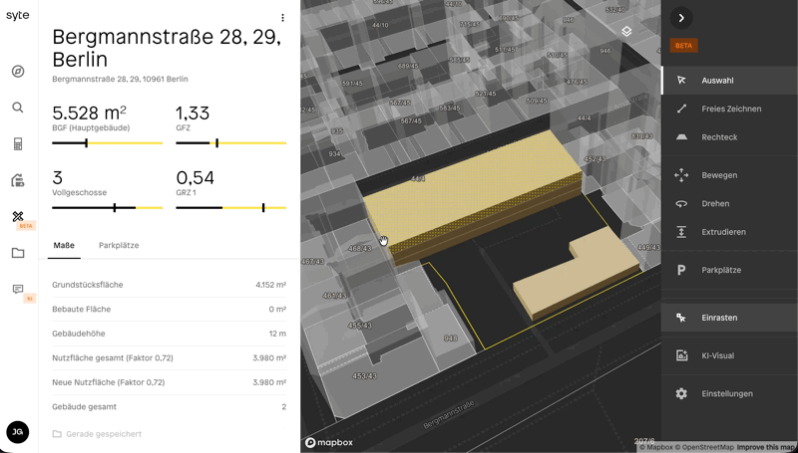Click the JG user avatar
The width and height of the screenshot is (798, 453).
click(18, 431)
